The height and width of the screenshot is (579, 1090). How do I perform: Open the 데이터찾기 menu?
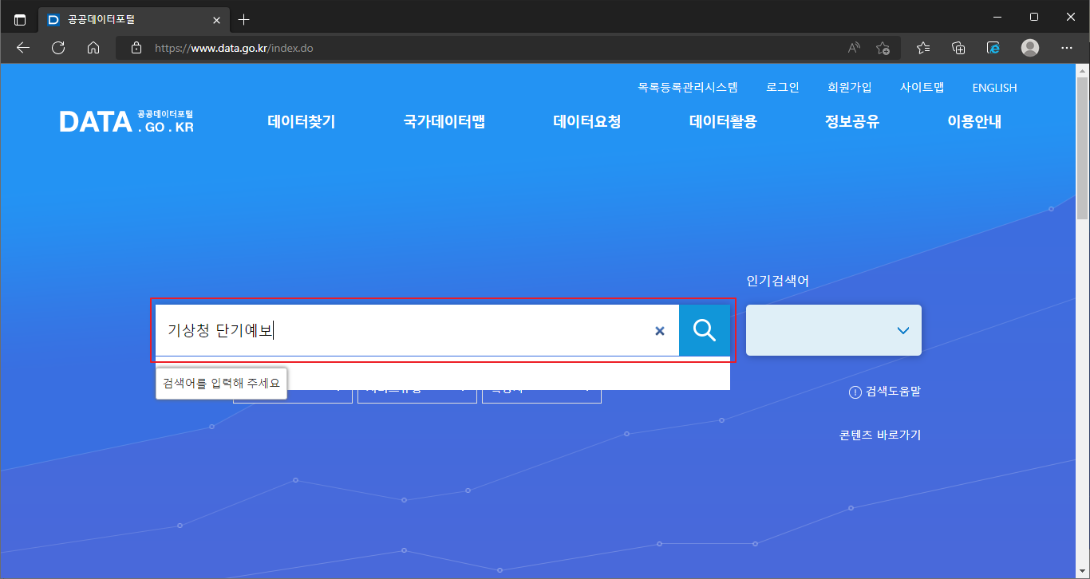pyautogui.click(x=302, y=121)
